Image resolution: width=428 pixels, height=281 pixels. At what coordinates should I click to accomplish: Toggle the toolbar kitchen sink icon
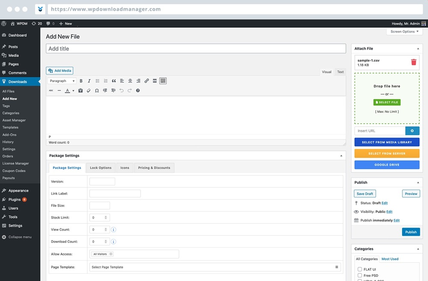click(163, 81)
